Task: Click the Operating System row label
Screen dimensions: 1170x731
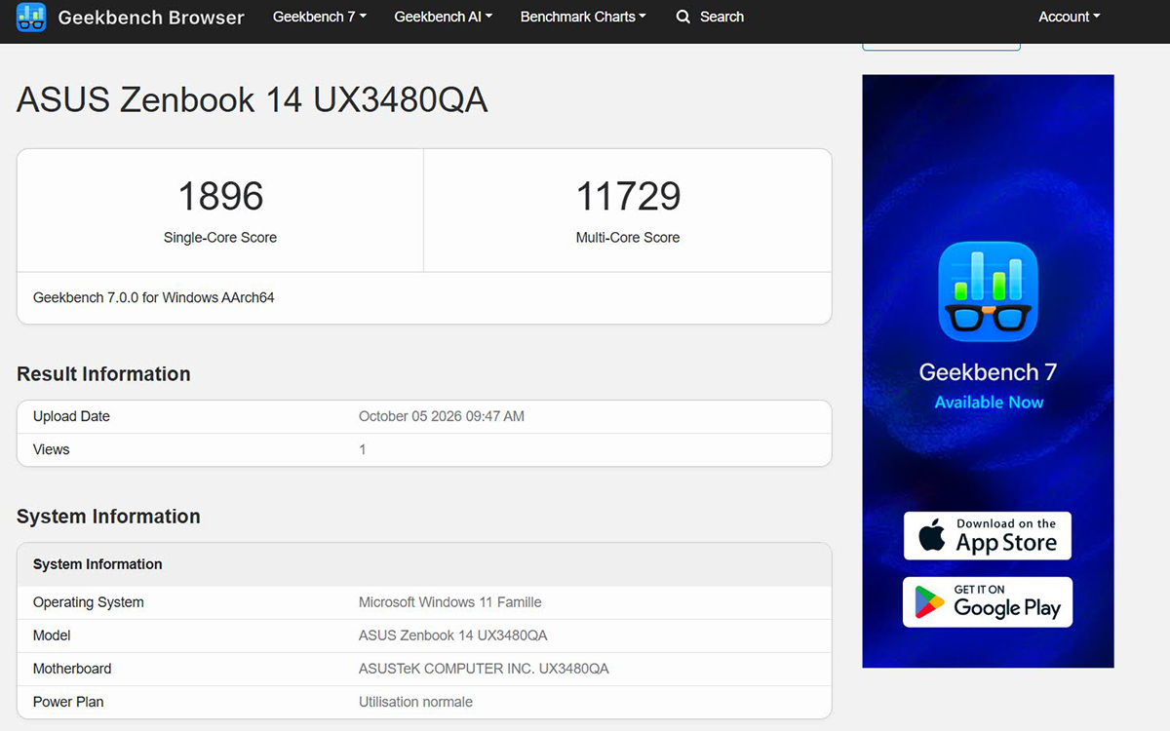Action: [89, 602]
